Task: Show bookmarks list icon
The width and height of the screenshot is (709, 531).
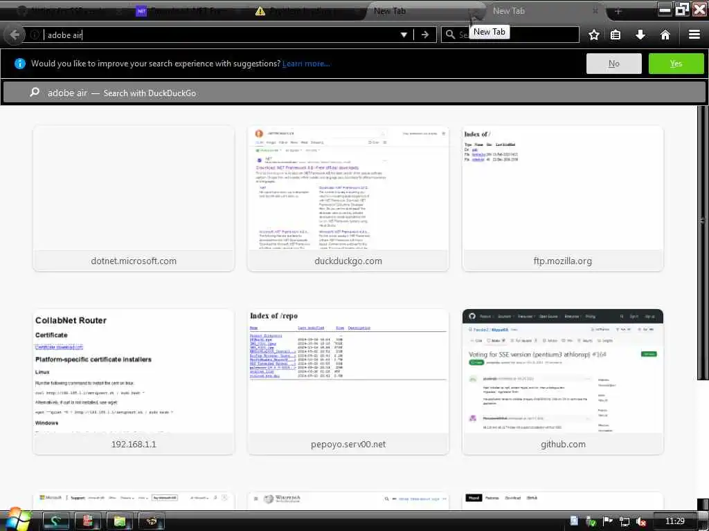Action: pyautogui.click(x=616, y=35)
